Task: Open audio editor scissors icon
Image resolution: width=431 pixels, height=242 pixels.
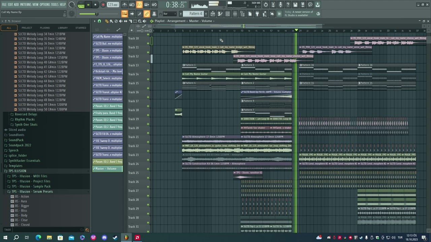Action: [x=273, y=5]
